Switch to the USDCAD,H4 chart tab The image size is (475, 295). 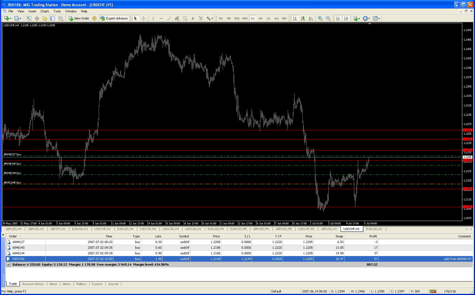[171, 229]
